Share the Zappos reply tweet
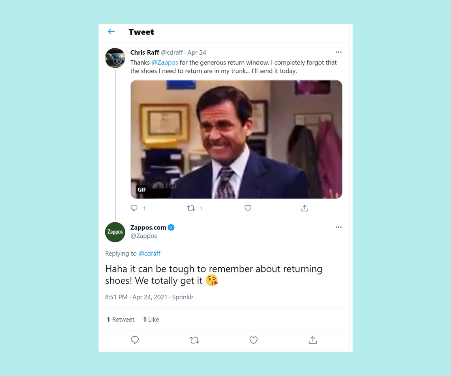 coord(313,340)
